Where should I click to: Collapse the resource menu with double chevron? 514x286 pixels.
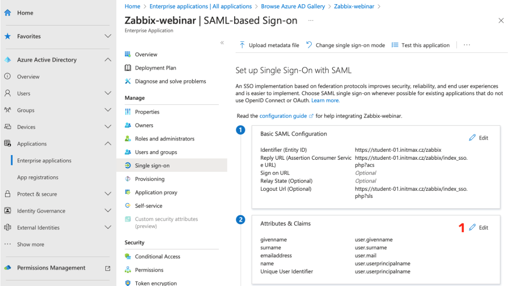click(x=222, y=43)
